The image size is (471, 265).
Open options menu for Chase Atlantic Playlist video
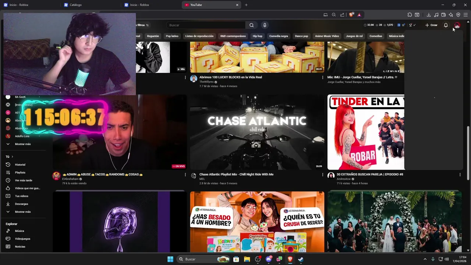(323, 174)
